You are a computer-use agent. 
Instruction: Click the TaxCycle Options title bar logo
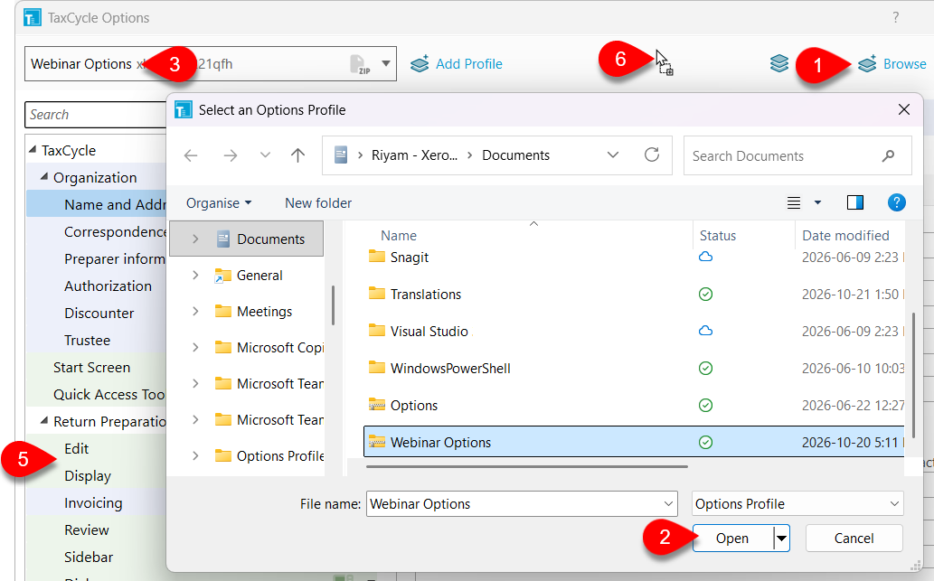(33, 17)
